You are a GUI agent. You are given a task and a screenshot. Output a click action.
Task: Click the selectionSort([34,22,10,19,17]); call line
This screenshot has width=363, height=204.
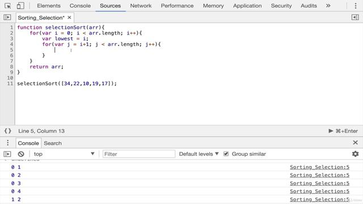67,83
